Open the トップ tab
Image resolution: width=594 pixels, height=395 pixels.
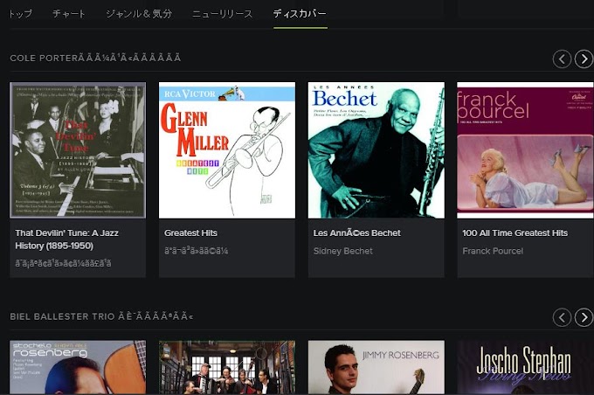tap(20, 14)
